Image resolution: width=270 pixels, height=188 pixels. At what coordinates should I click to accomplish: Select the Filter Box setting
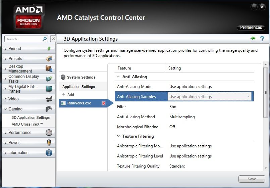173,107
